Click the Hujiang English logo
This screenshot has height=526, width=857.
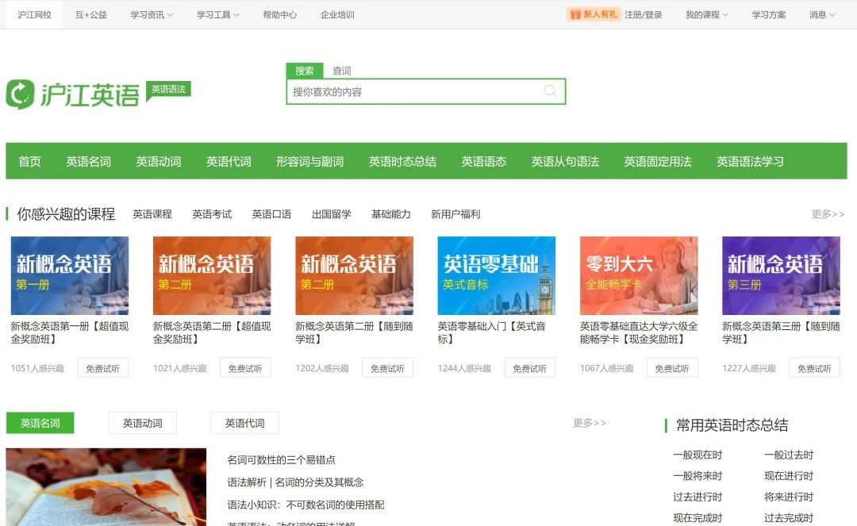[73, 94]
